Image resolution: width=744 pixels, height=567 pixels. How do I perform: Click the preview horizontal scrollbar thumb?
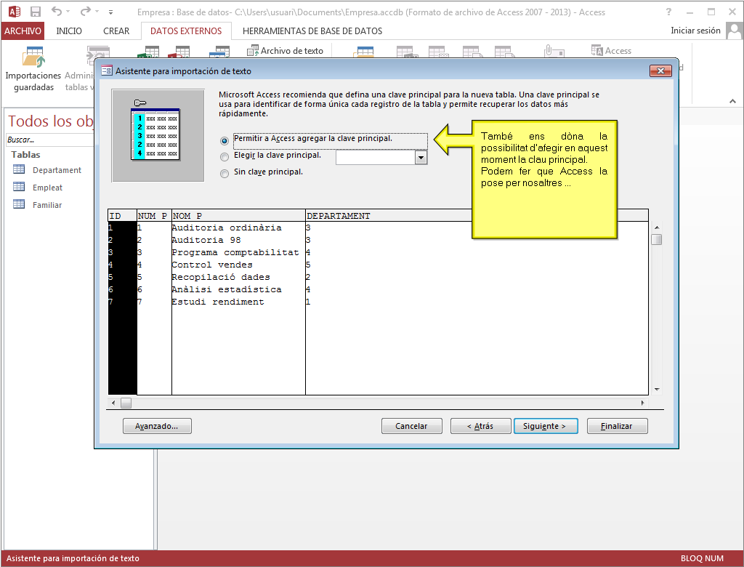coord(126,403)
